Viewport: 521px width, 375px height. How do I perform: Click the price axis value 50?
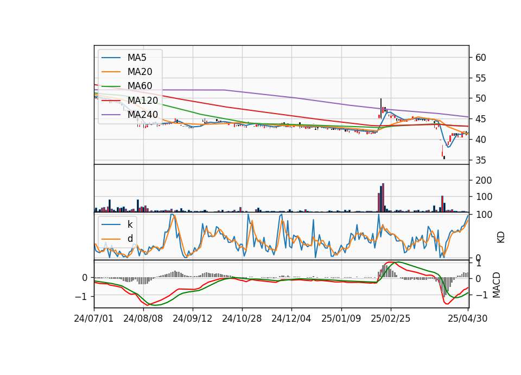tap(481, 98)
